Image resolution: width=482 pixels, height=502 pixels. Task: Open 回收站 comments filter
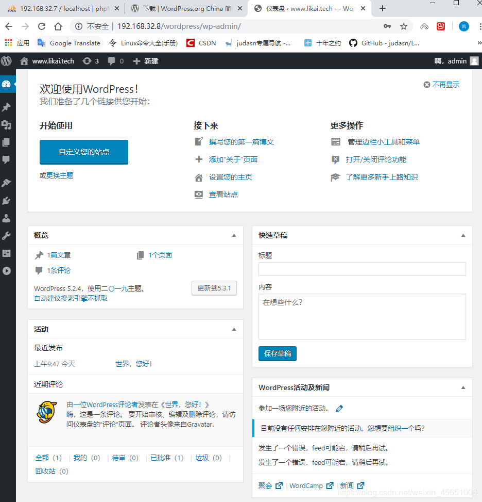45,471
